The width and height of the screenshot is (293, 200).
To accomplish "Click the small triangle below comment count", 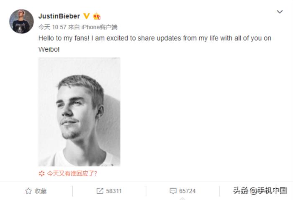I will [x=182, y=199].
